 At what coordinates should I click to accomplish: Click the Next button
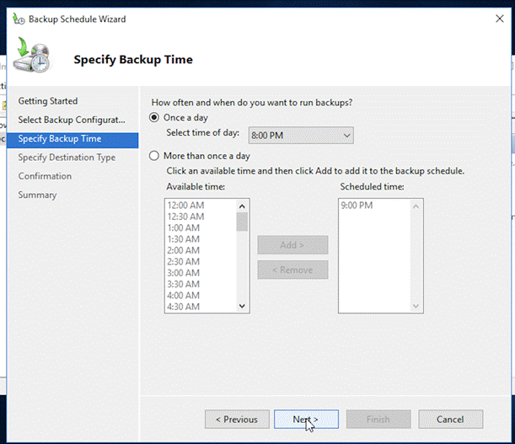[306, 419]
